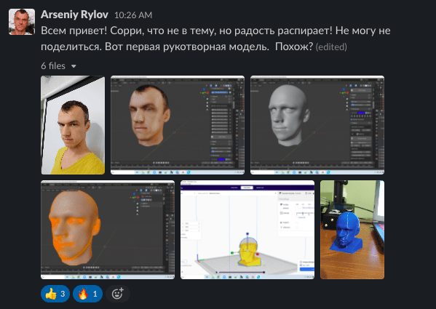The height and width of the screenshot is (309, 436).
Task: Add a new emoji reaction
Action: coord(118,294)
